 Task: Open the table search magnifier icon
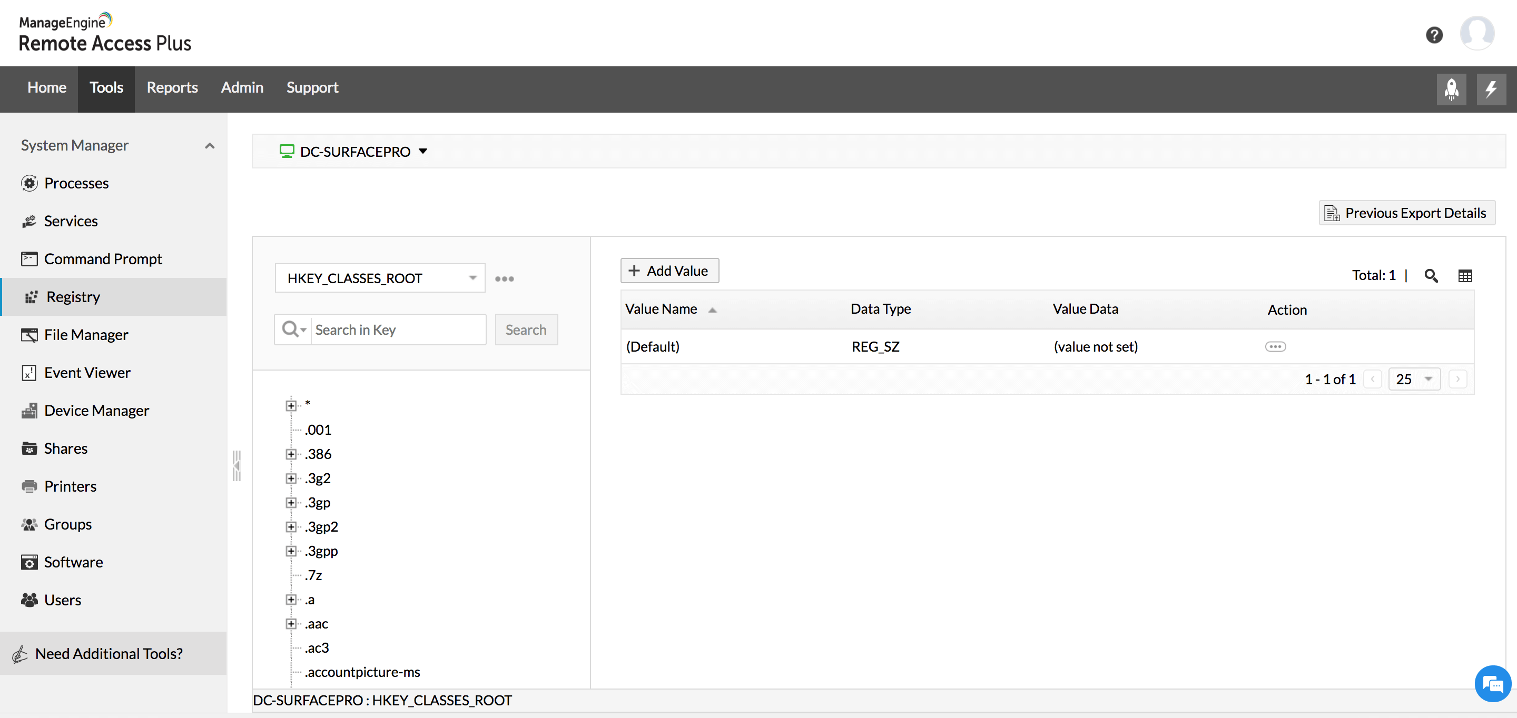[1431, 275]
